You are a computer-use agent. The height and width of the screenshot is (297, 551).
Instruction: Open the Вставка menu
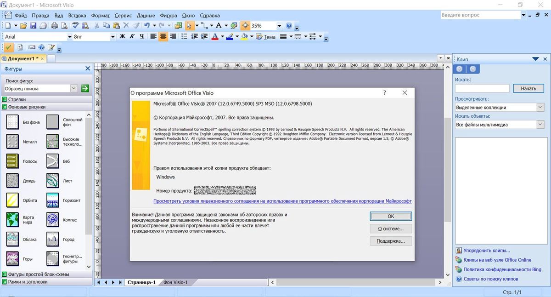pyautogui.click(x=77, y=15)
